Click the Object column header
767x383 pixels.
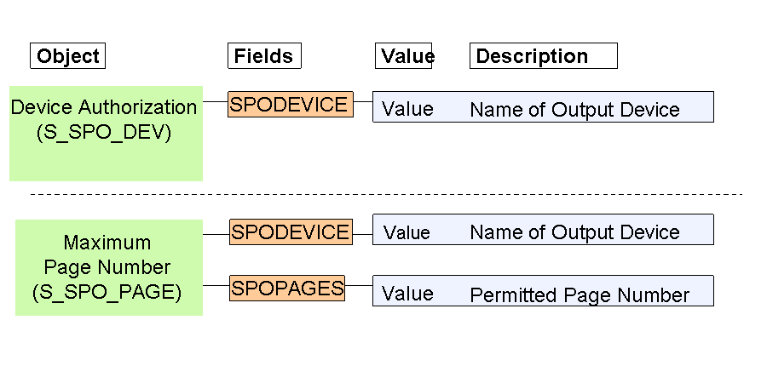(x=67, y=56)
